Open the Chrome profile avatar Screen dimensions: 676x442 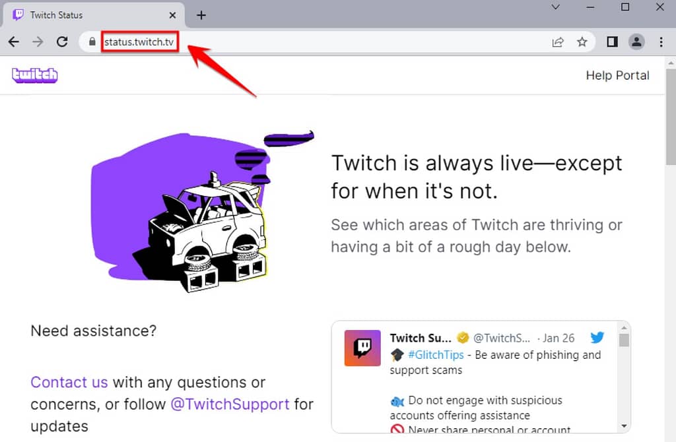pyautogui.click(x=636, y=42)
